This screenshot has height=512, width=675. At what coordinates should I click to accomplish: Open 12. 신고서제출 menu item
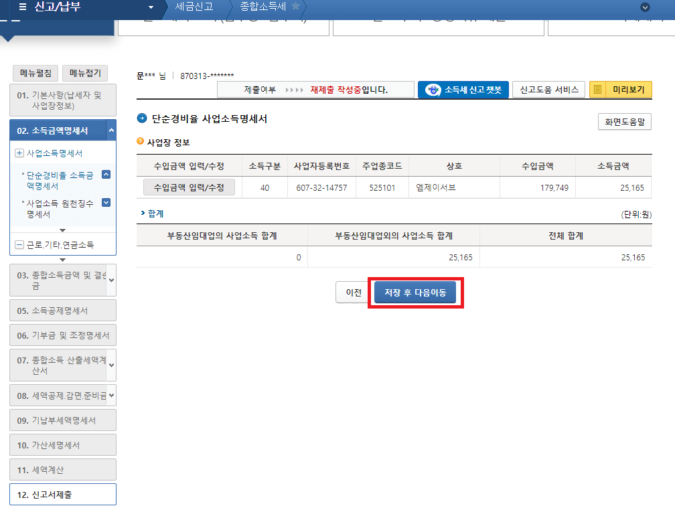pyautogui.click(x=63, y=495)
